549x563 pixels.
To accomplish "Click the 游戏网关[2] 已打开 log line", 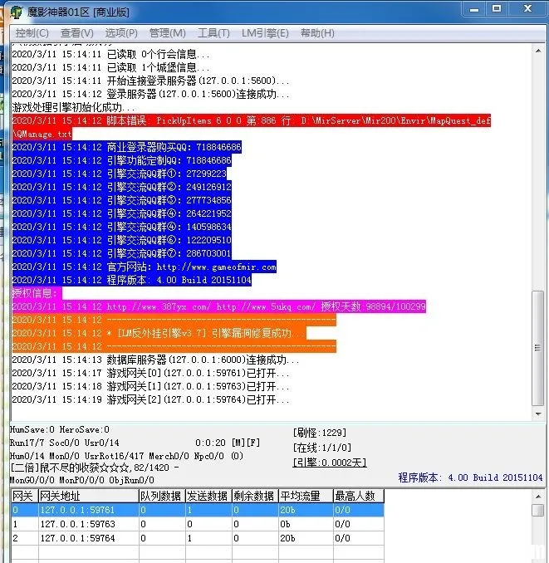I will point(150,399).
